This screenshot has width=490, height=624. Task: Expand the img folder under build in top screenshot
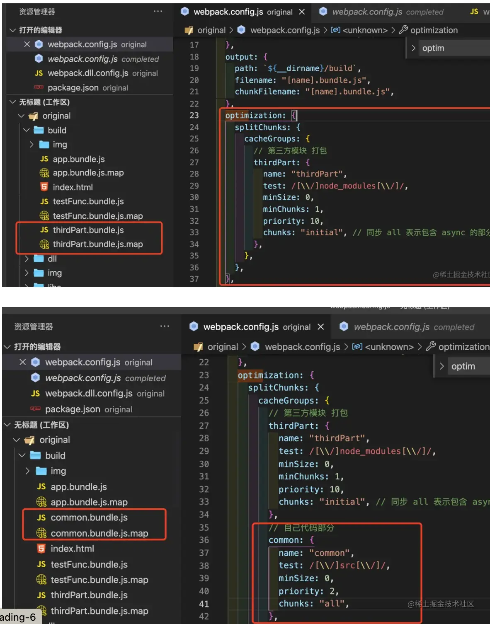point(32,145)
